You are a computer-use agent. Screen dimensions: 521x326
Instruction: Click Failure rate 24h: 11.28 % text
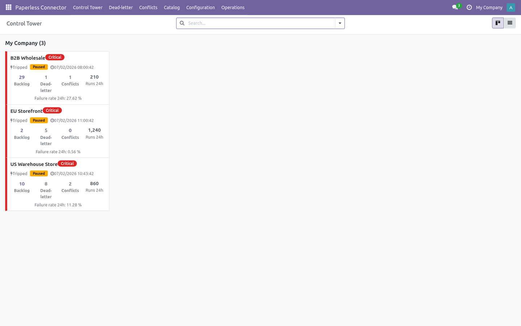tap(58, 205)
